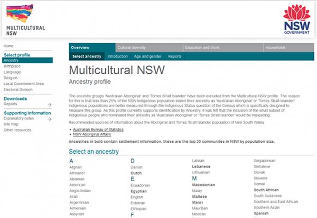The height and width of the screenshot is (218, 317).
Task: Choose Arab ancestry
Action: click(x=73, y=196)
